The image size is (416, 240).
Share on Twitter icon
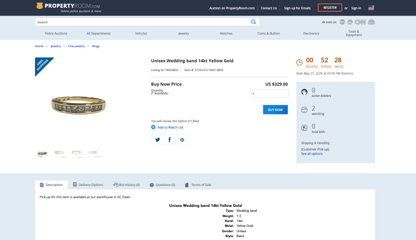[x=157, y=140]
